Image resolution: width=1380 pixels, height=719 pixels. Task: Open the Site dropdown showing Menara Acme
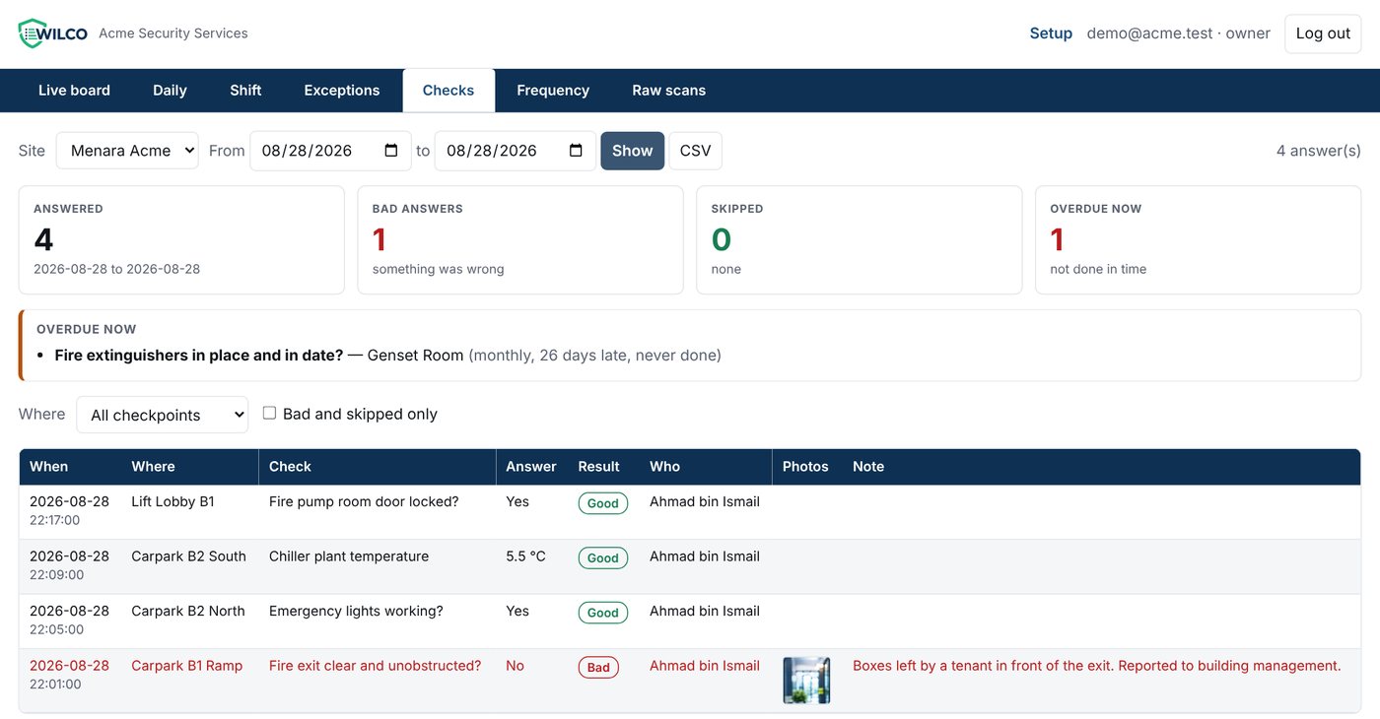click(x=127, y=151)
